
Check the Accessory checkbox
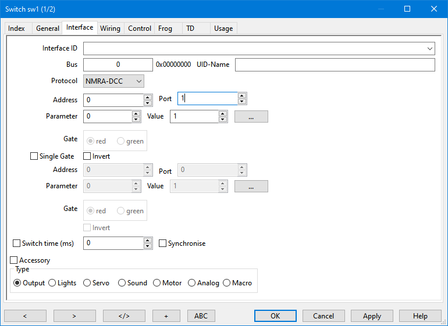pyautogui.click(x=15, y=260)
